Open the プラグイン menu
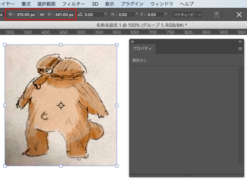The width and height of the screenshot is (247, 180). (x=132, y=4)
